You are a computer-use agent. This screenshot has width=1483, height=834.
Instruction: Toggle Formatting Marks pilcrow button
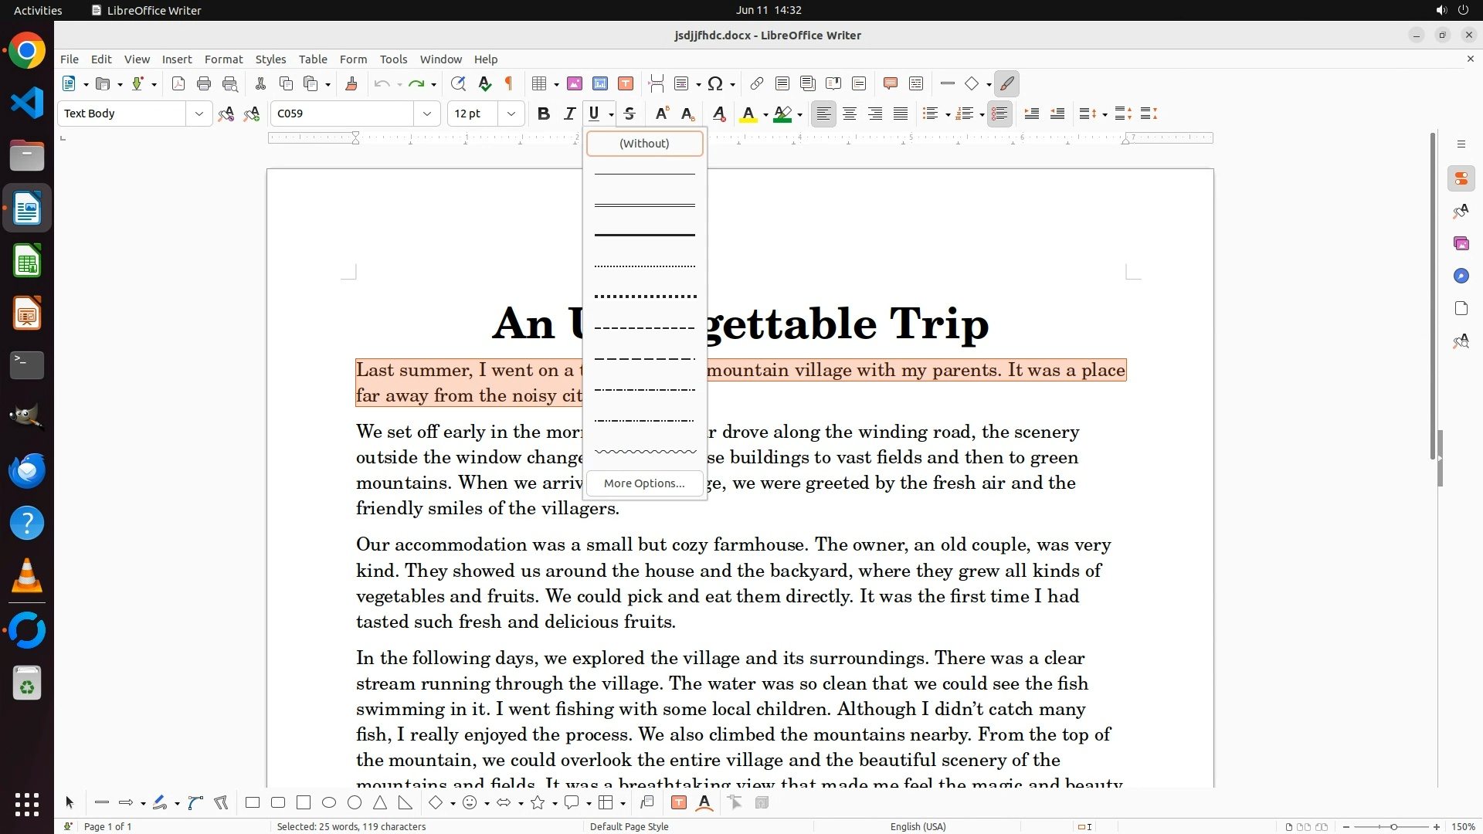click(x=509, y=84)
